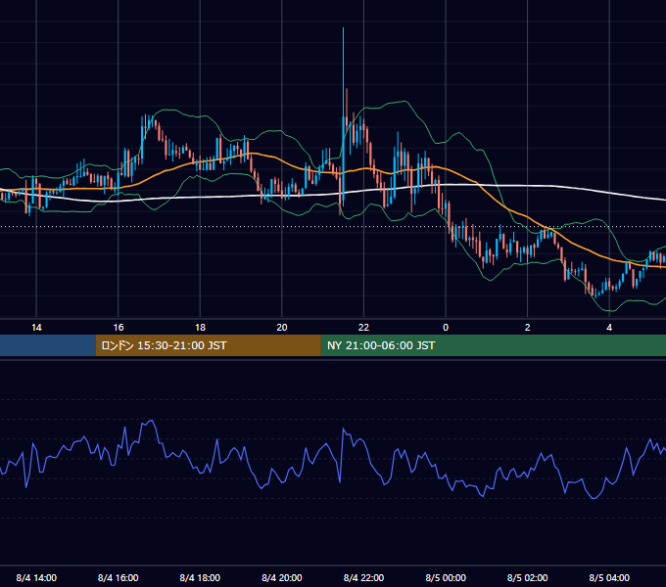666x587 pixels.
Task: Click the 16 hour label on price chart
Action: 119,328
